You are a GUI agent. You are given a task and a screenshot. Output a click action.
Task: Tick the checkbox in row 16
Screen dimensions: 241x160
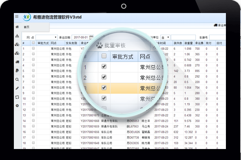tap(33, 132)
